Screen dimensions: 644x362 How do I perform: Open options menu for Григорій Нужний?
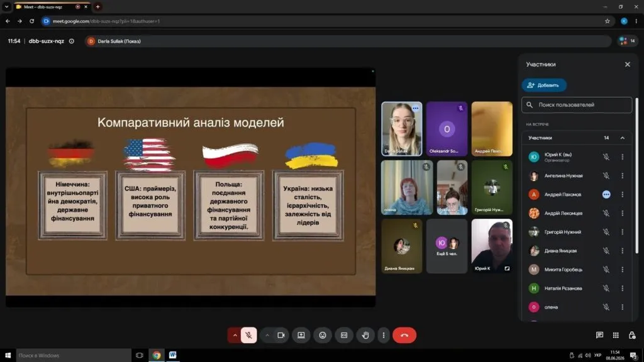click(622, 232)
